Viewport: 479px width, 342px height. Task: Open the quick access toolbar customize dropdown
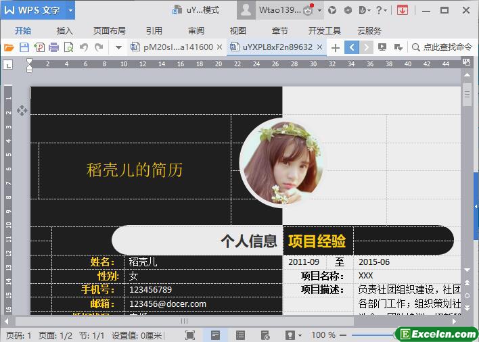[118, 47]
